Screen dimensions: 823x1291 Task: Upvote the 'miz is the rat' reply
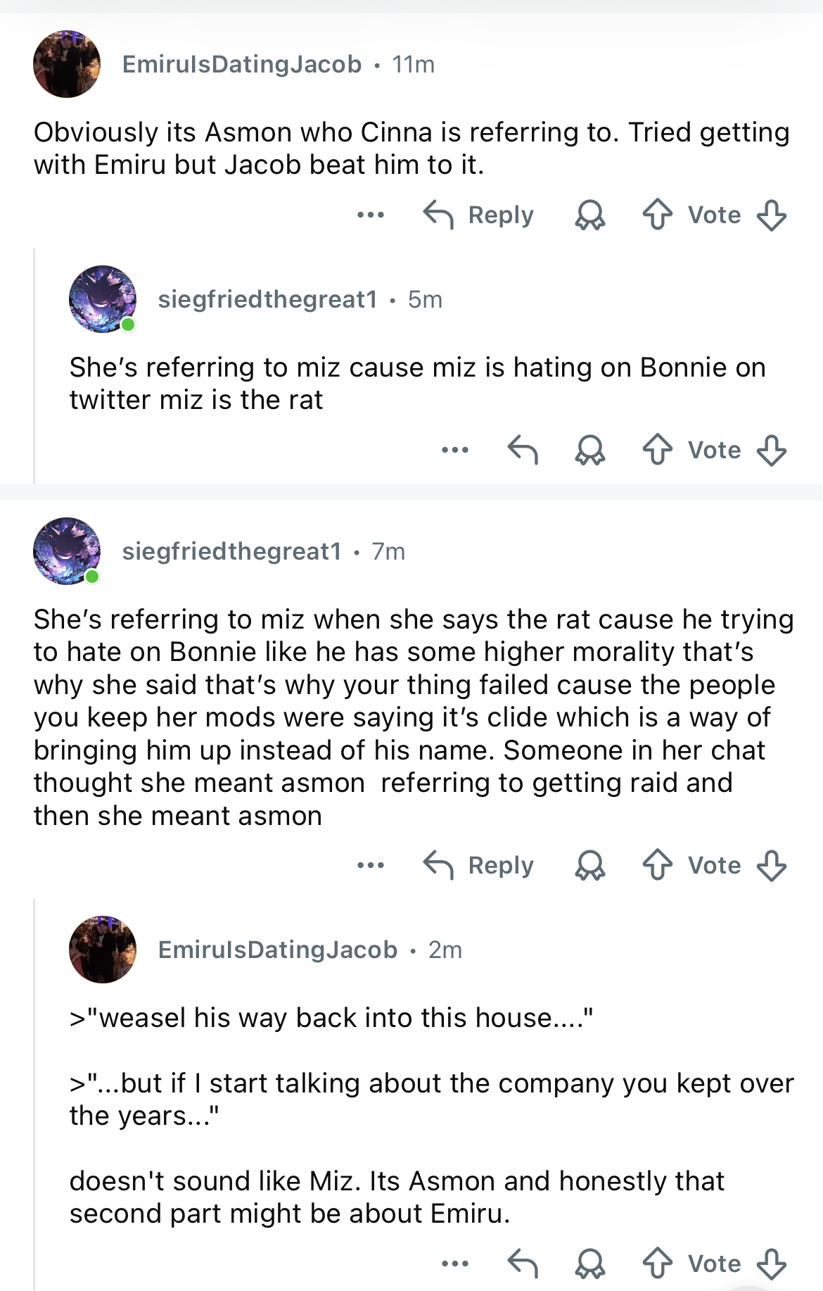tap(658, 450)
